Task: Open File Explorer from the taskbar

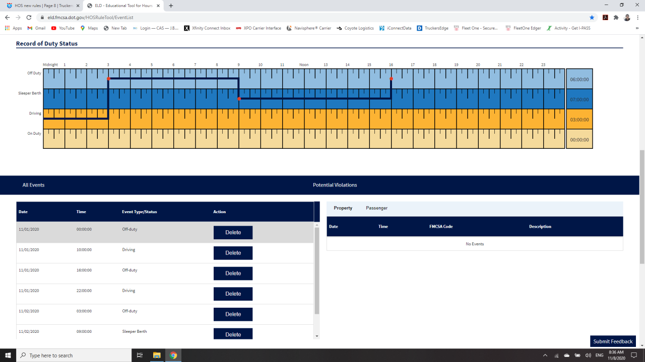Action: tap(157, 355)
